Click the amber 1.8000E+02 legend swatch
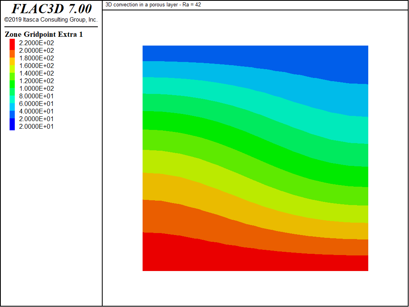This screenshot has height=307, width=409. (x=12, y=61)
